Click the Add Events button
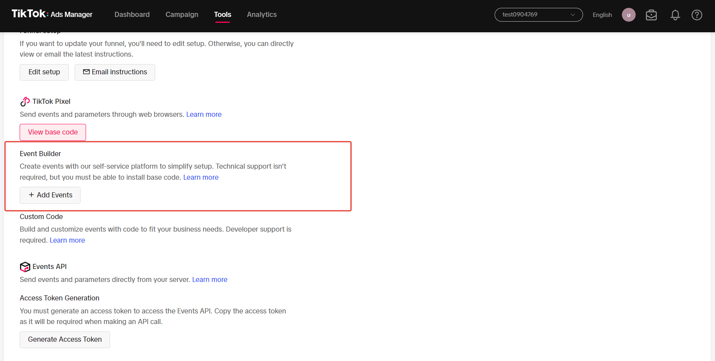715x361 pixels. 50,195
